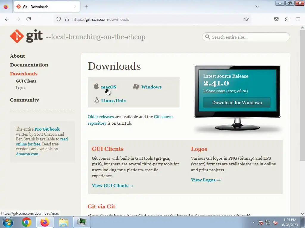
Task: Click the macOS download link
Action: (108, 87)
